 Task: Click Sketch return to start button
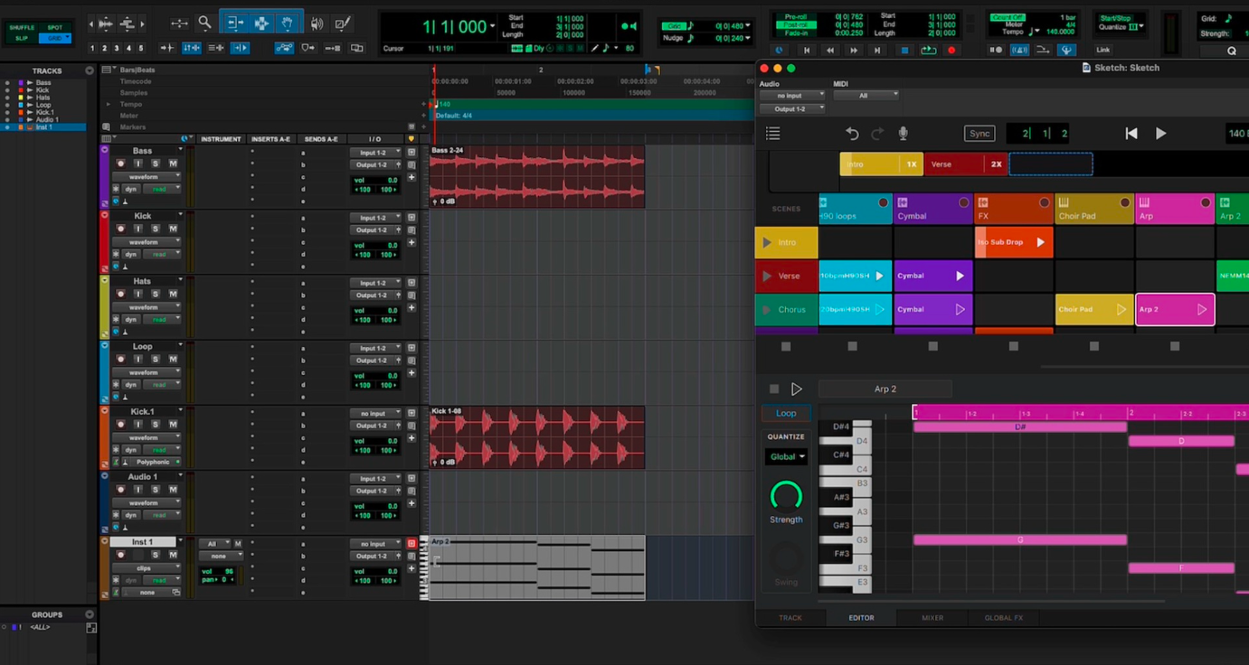(x=1131, y=134)
